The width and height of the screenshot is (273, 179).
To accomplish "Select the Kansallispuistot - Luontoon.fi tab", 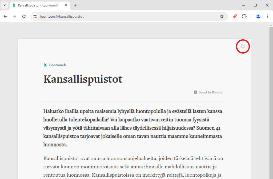I will (x=38, y=5).
